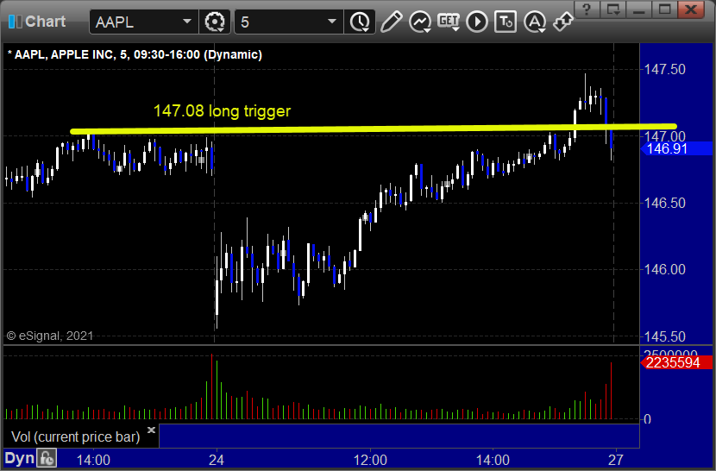Open the time template clock icon
The width and height of the screenshot is (716, 471).
[x=360, y=22]
